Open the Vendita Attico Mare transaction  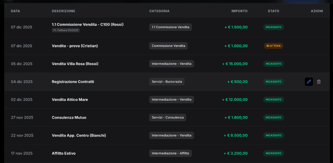[x=70, y=100]
